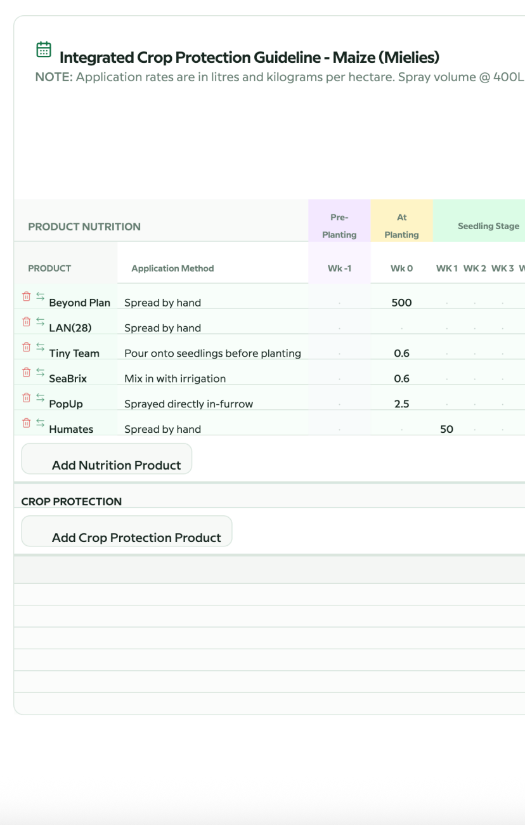
Task: Delete the PopUp row via trash icon
Action: (x=26, y=398)
